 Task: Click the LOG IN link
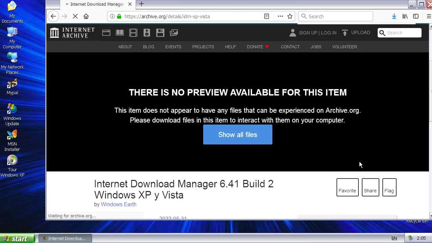[329, 33]
